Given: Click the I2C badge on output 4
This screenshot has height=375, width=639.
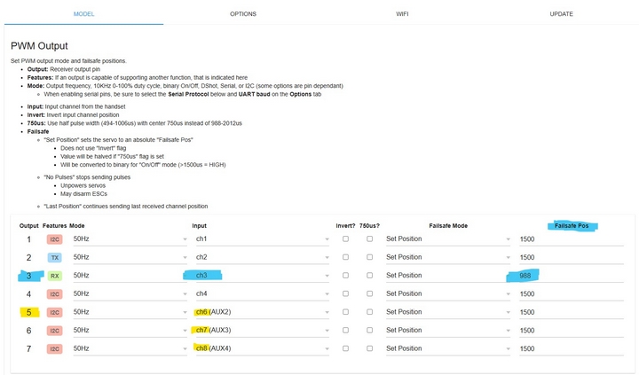Looking at the screenshot, I should coord(54,293).
